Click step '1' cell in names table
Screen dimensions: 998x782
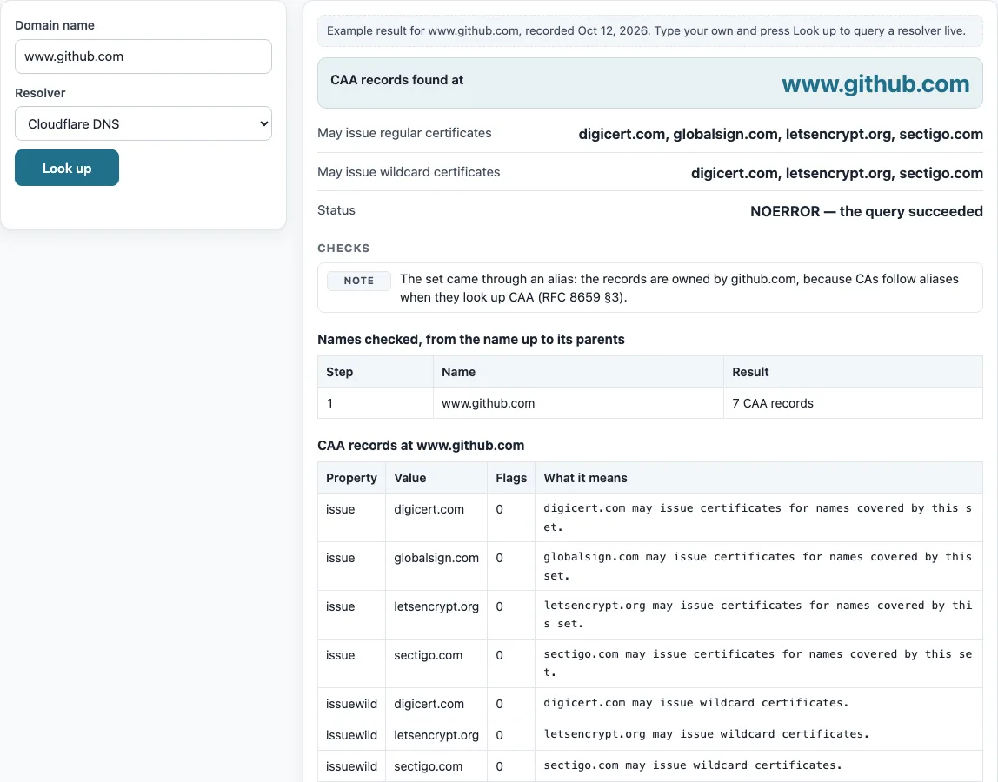click(376, 403)
